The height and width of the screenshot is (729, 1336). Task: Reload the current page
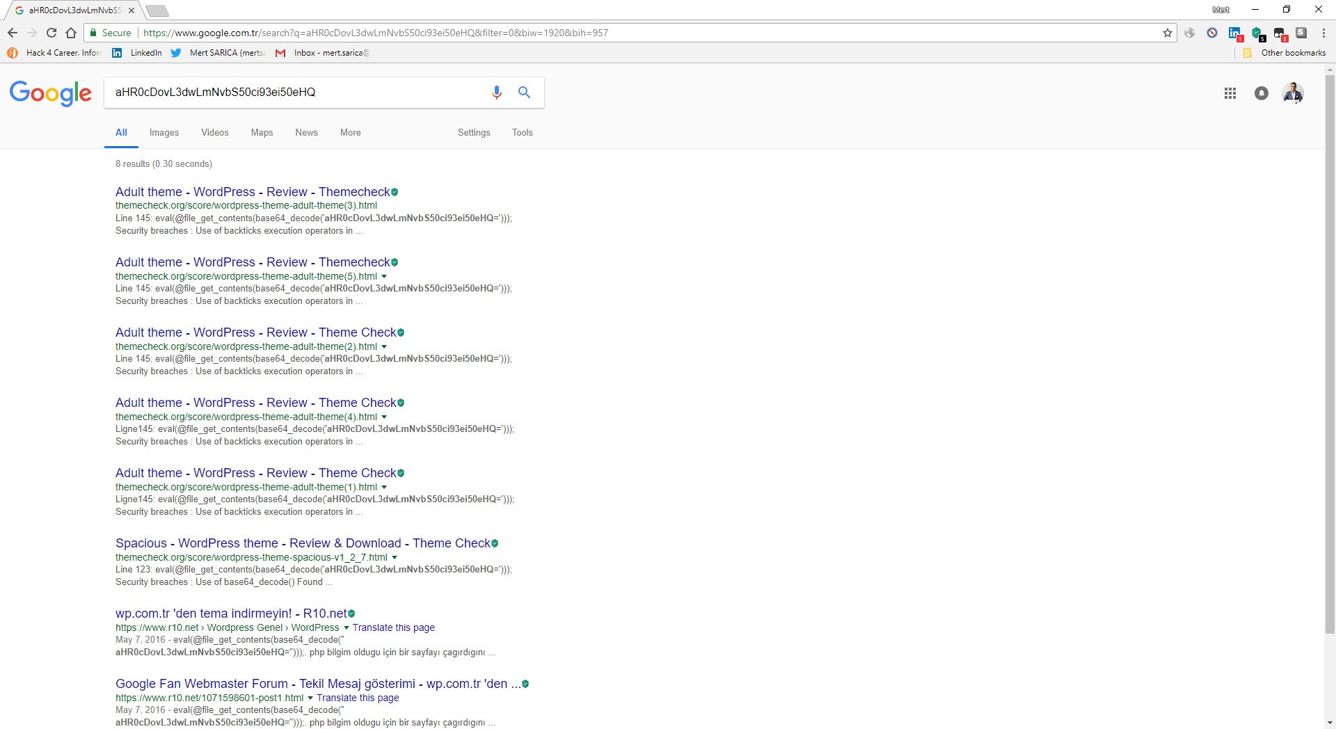tap(51, 33)
